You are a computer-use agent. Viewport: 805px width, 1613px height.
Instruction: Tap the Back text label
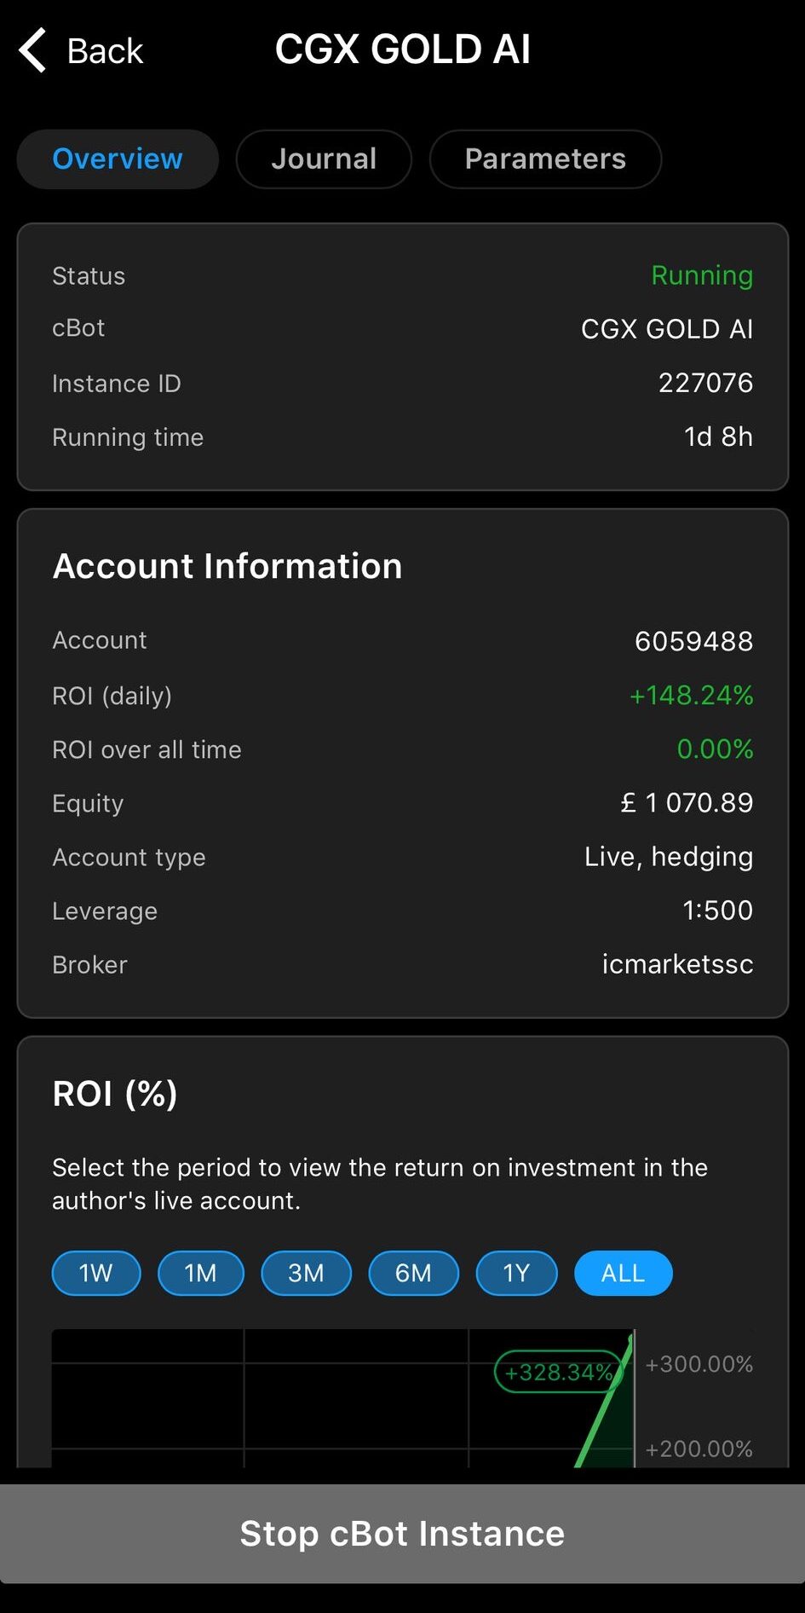point(105,51)
